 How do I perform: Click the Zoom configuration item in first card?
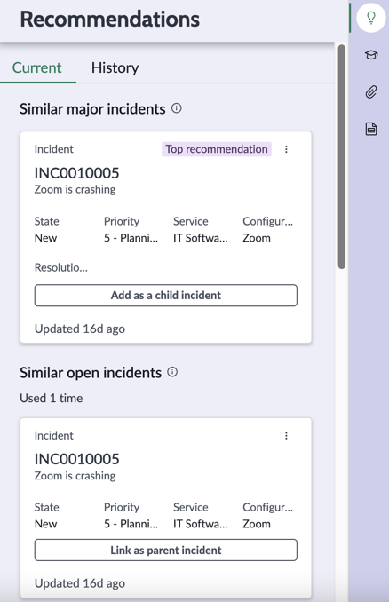coord(257,238)
